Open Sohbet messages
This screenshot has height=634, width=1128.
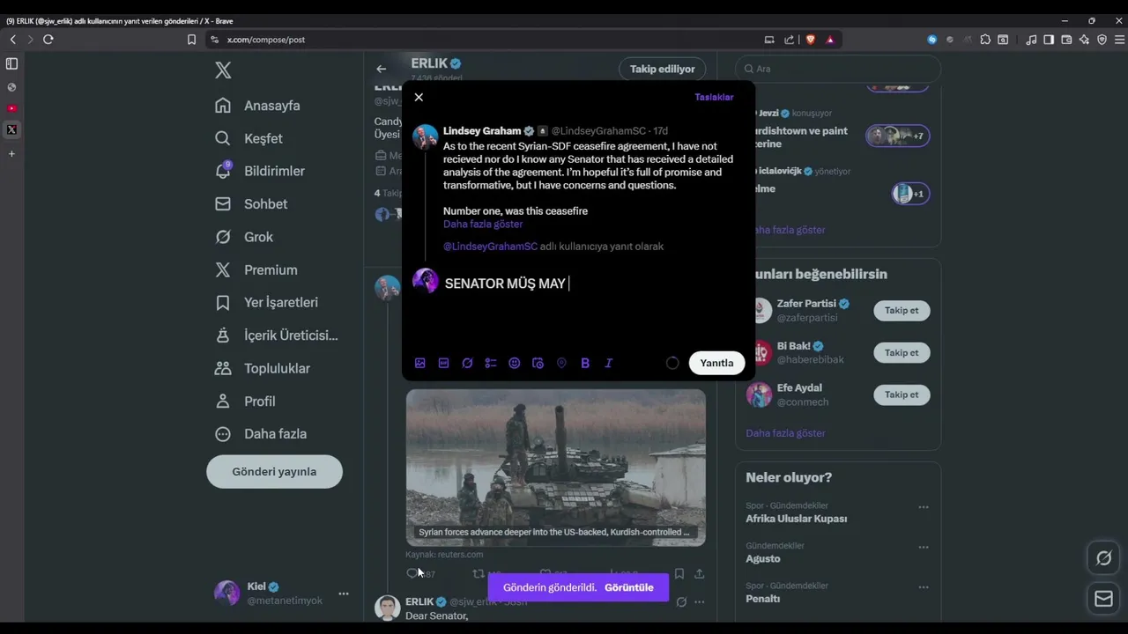(251, 204)
